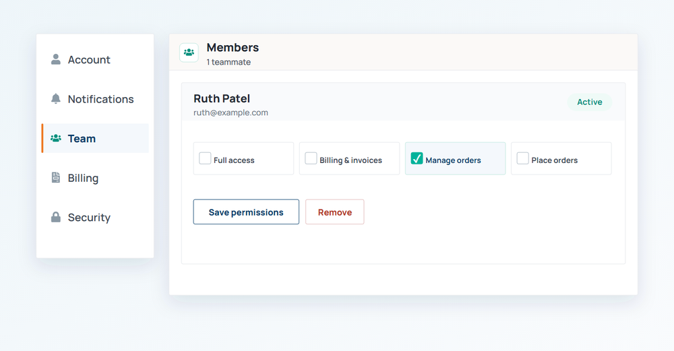This screenshot has width=674, height=351.
Task: Click the Billing document icon
Action: pyautogui.click(x=56, y=177)
